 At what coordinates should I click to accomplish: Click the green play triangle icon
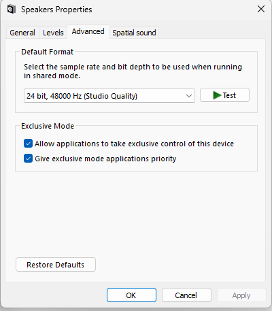click(x=217, y=95)
